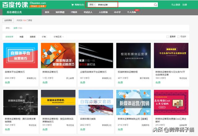Screen dimensions: 198x136
Task: Click 2086 次学习 count text
Action: [10, 78]
